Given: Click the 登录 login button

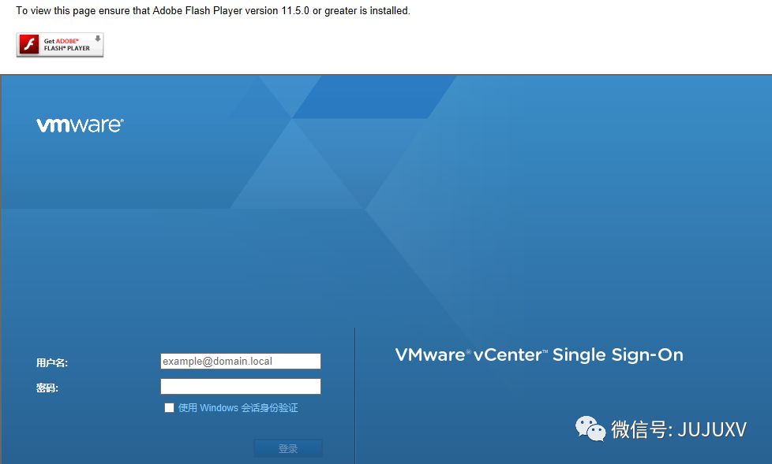Looking at the screenshot, I should [x=288, y=448].
